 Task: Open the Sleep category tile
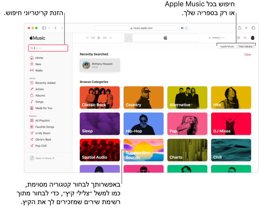tap(100, 124)
